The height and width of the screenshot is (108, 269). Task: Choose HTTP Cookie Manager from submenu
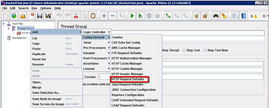[x=136, y=69]
